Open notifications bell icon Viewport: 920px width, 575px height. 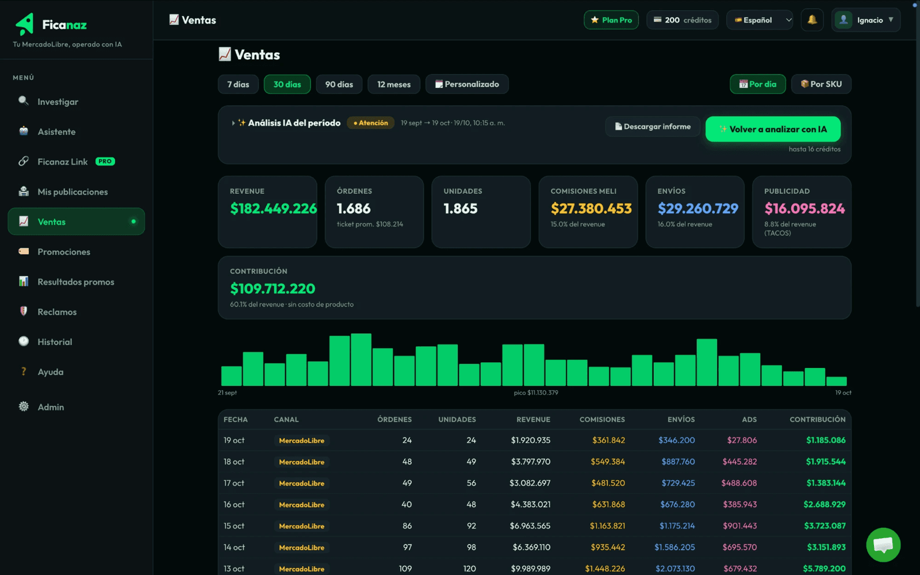[x=812, y=20]
